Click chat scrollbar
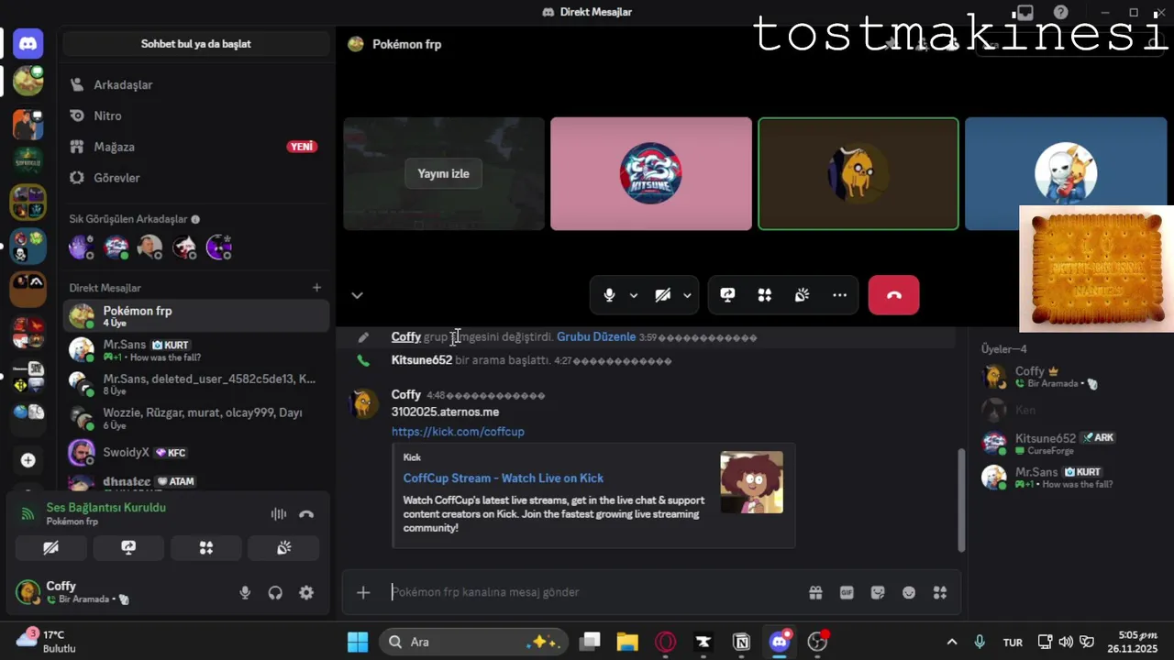This screenshot has width=1174, height=660. [x=961, y=500]
